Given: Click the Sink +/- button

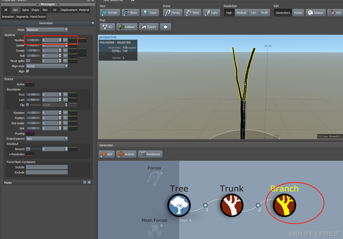Looking at the screenshot, I should 65,128.
